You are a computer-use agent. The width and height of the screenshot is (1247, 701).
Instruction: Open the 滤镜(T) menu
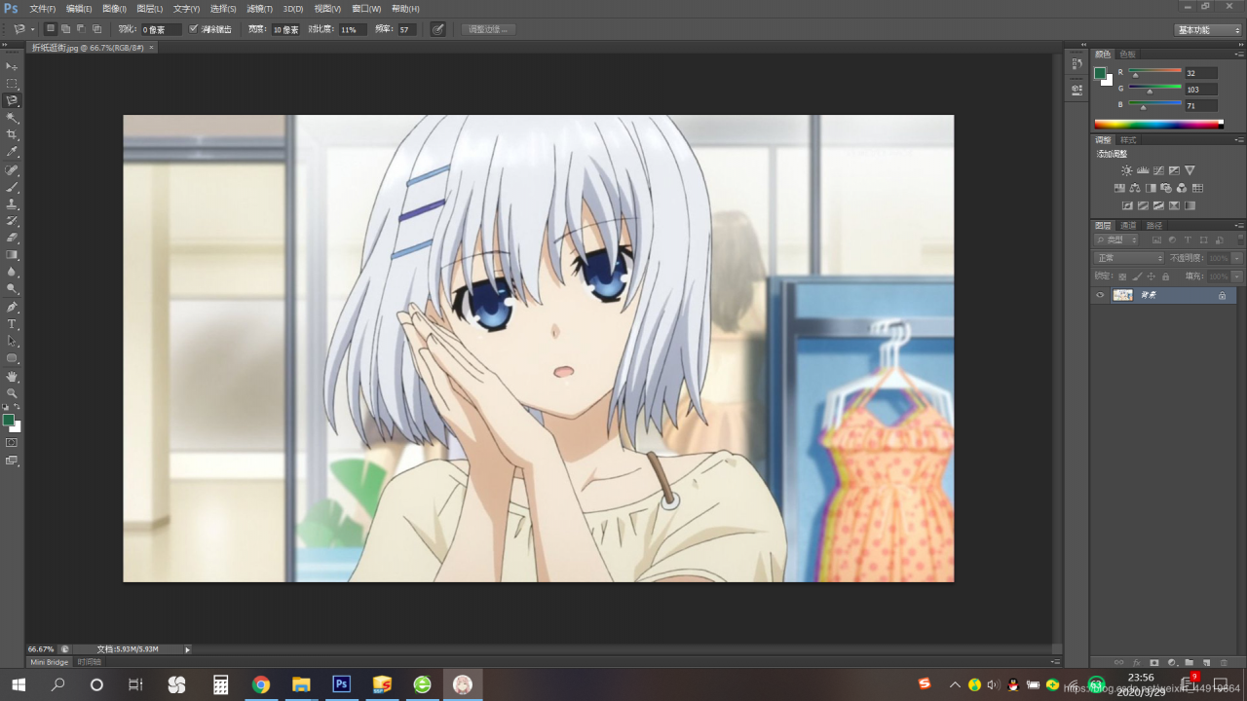259,9
